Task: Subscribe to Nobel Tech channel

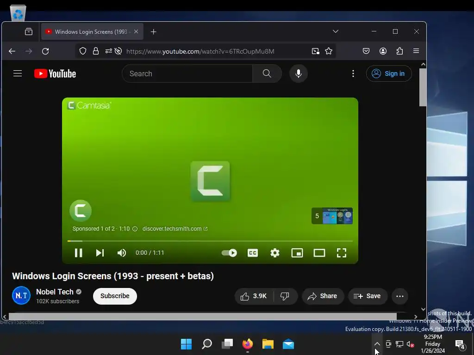Action: coord(115,296)
